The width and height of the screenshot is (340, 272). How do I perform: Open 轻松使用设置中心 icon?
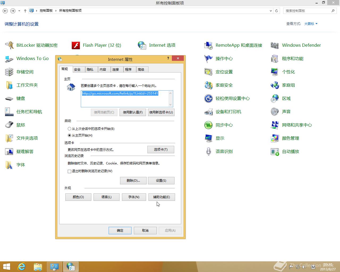click(x=209, y=99)
